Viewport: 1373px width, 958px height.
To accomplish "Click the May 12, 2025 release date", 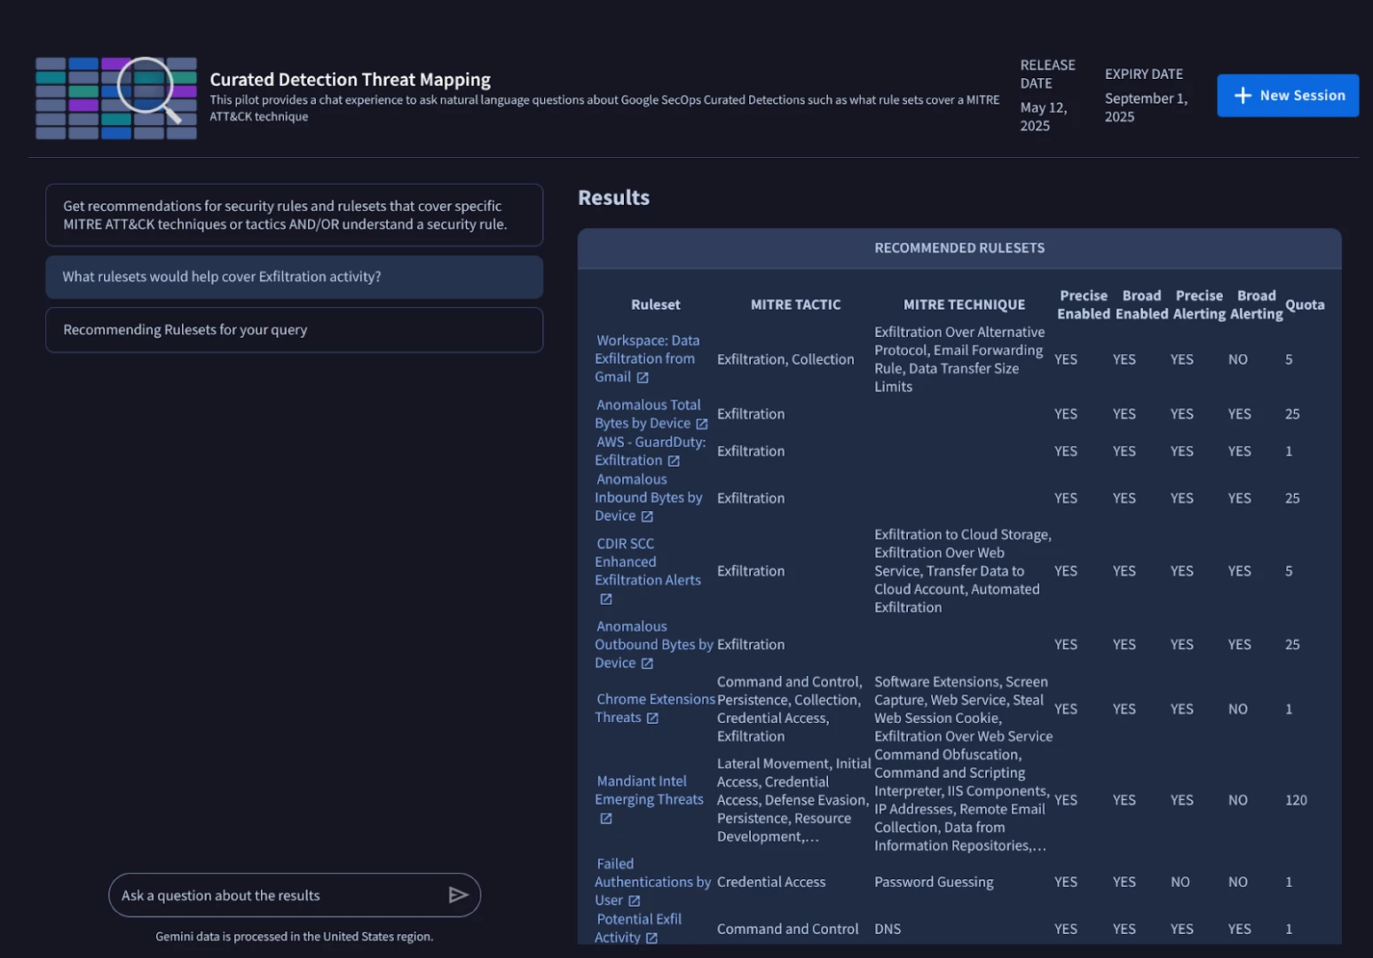I will pyautogui.click(x=1044, y=116).
